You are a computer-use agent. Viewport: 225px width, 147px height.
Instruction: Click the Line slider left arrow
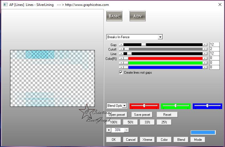tap(121, 54)
